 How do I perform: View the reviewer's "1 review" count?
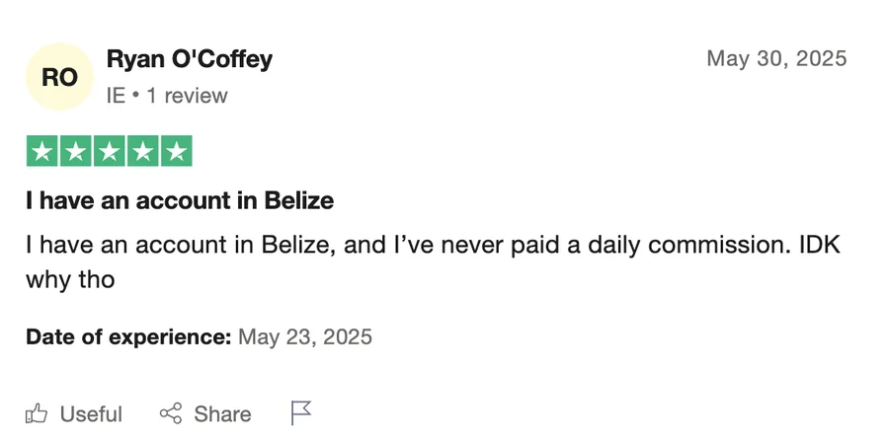(188, 96)
